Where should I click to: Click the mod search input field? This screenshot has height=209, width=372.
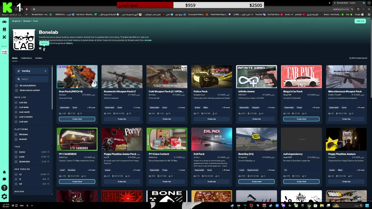tap(32, 79)
